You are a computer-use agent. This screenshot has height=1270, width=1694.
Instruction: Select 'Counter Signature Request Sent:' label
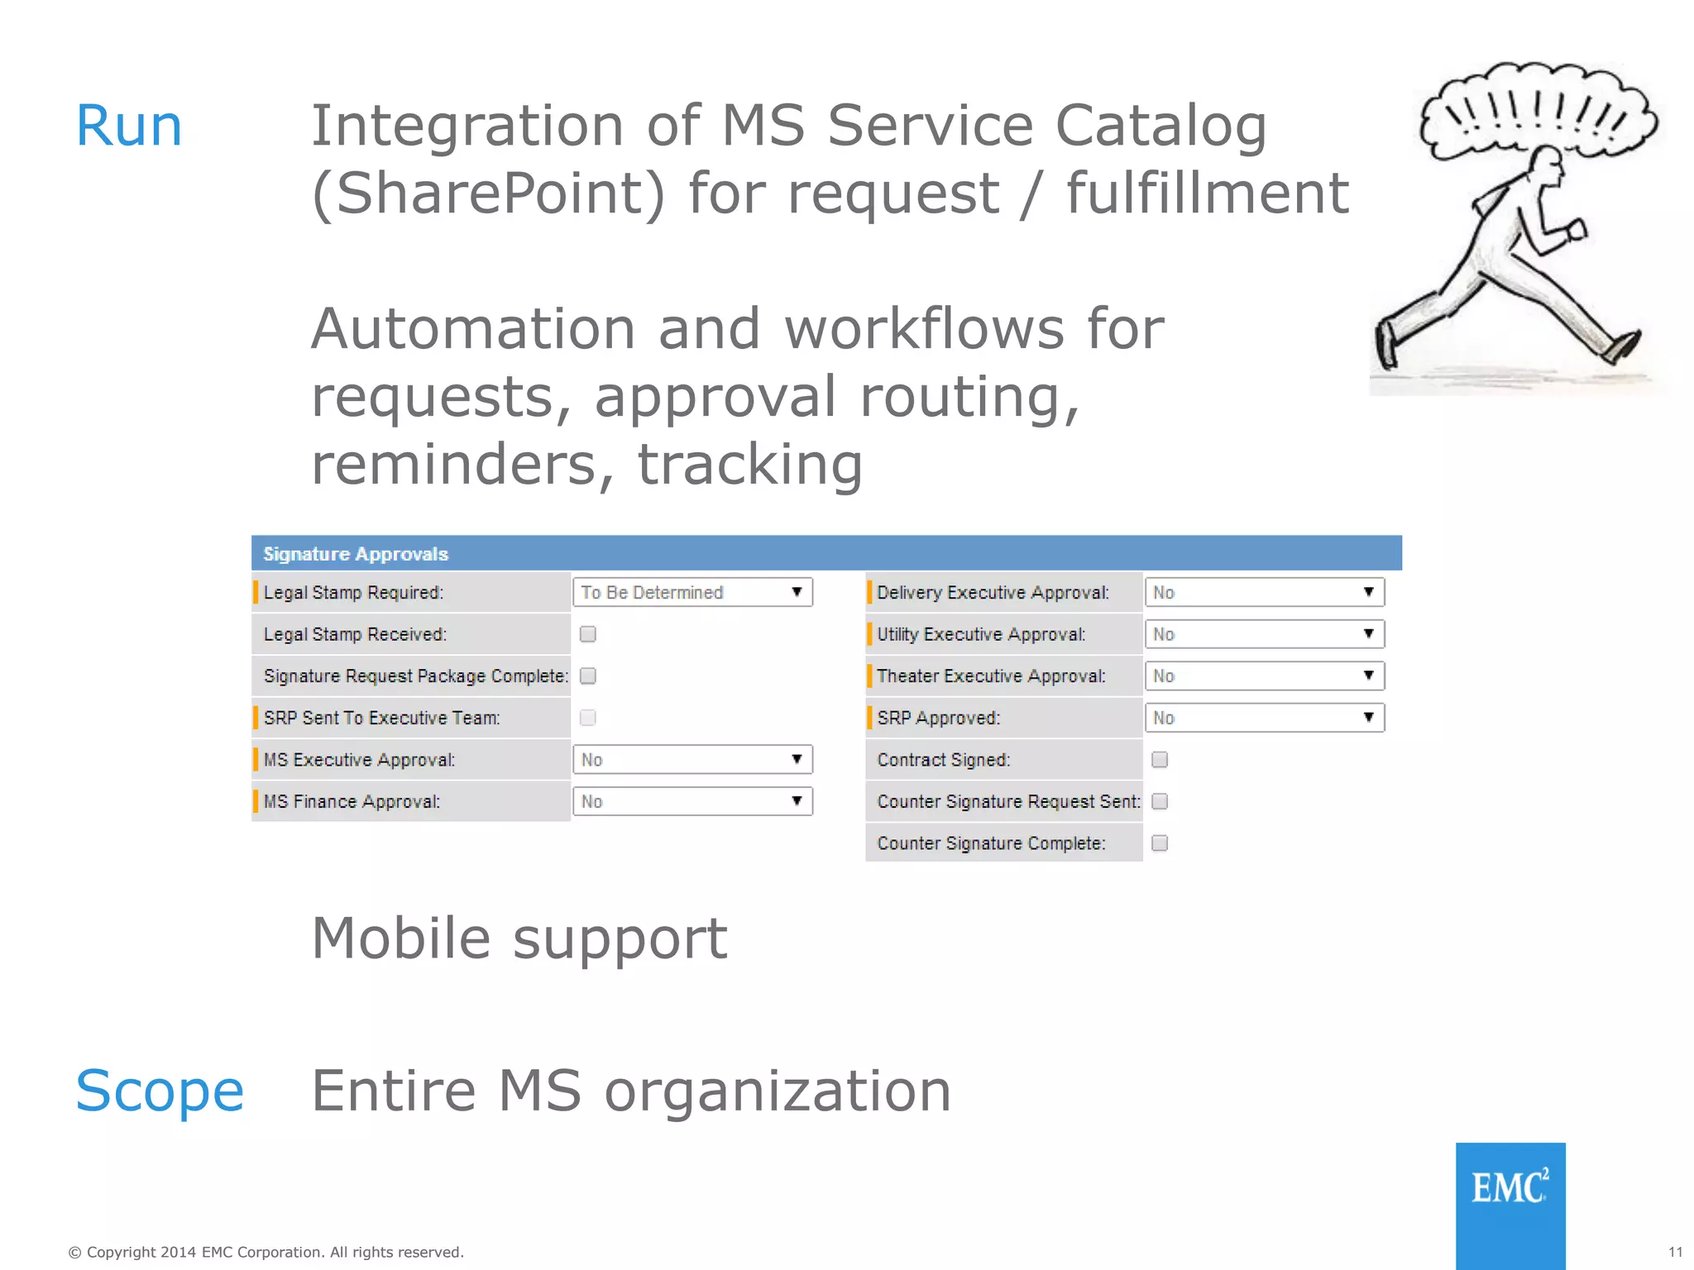(1009, 801)
